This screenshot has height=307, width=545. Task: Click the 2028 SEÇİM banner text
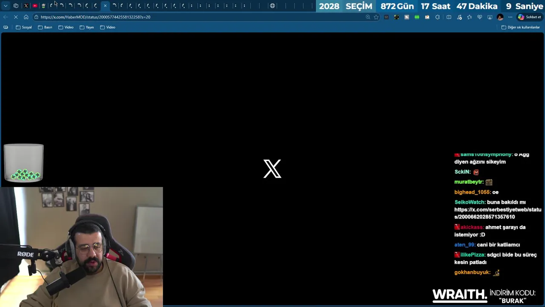tap(346, 6)
